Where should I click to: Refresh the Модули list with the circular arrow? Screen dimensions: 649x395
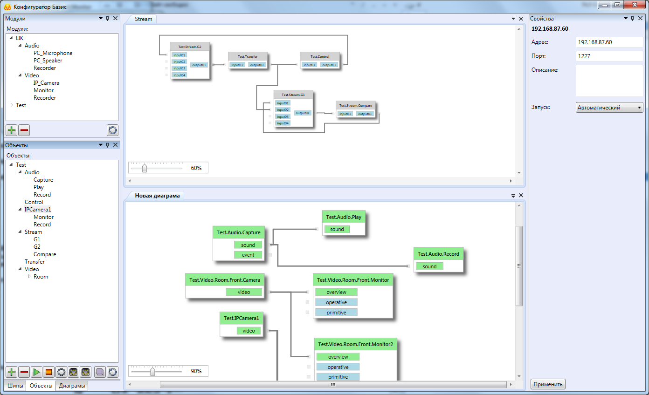click(x=112, y=130)
